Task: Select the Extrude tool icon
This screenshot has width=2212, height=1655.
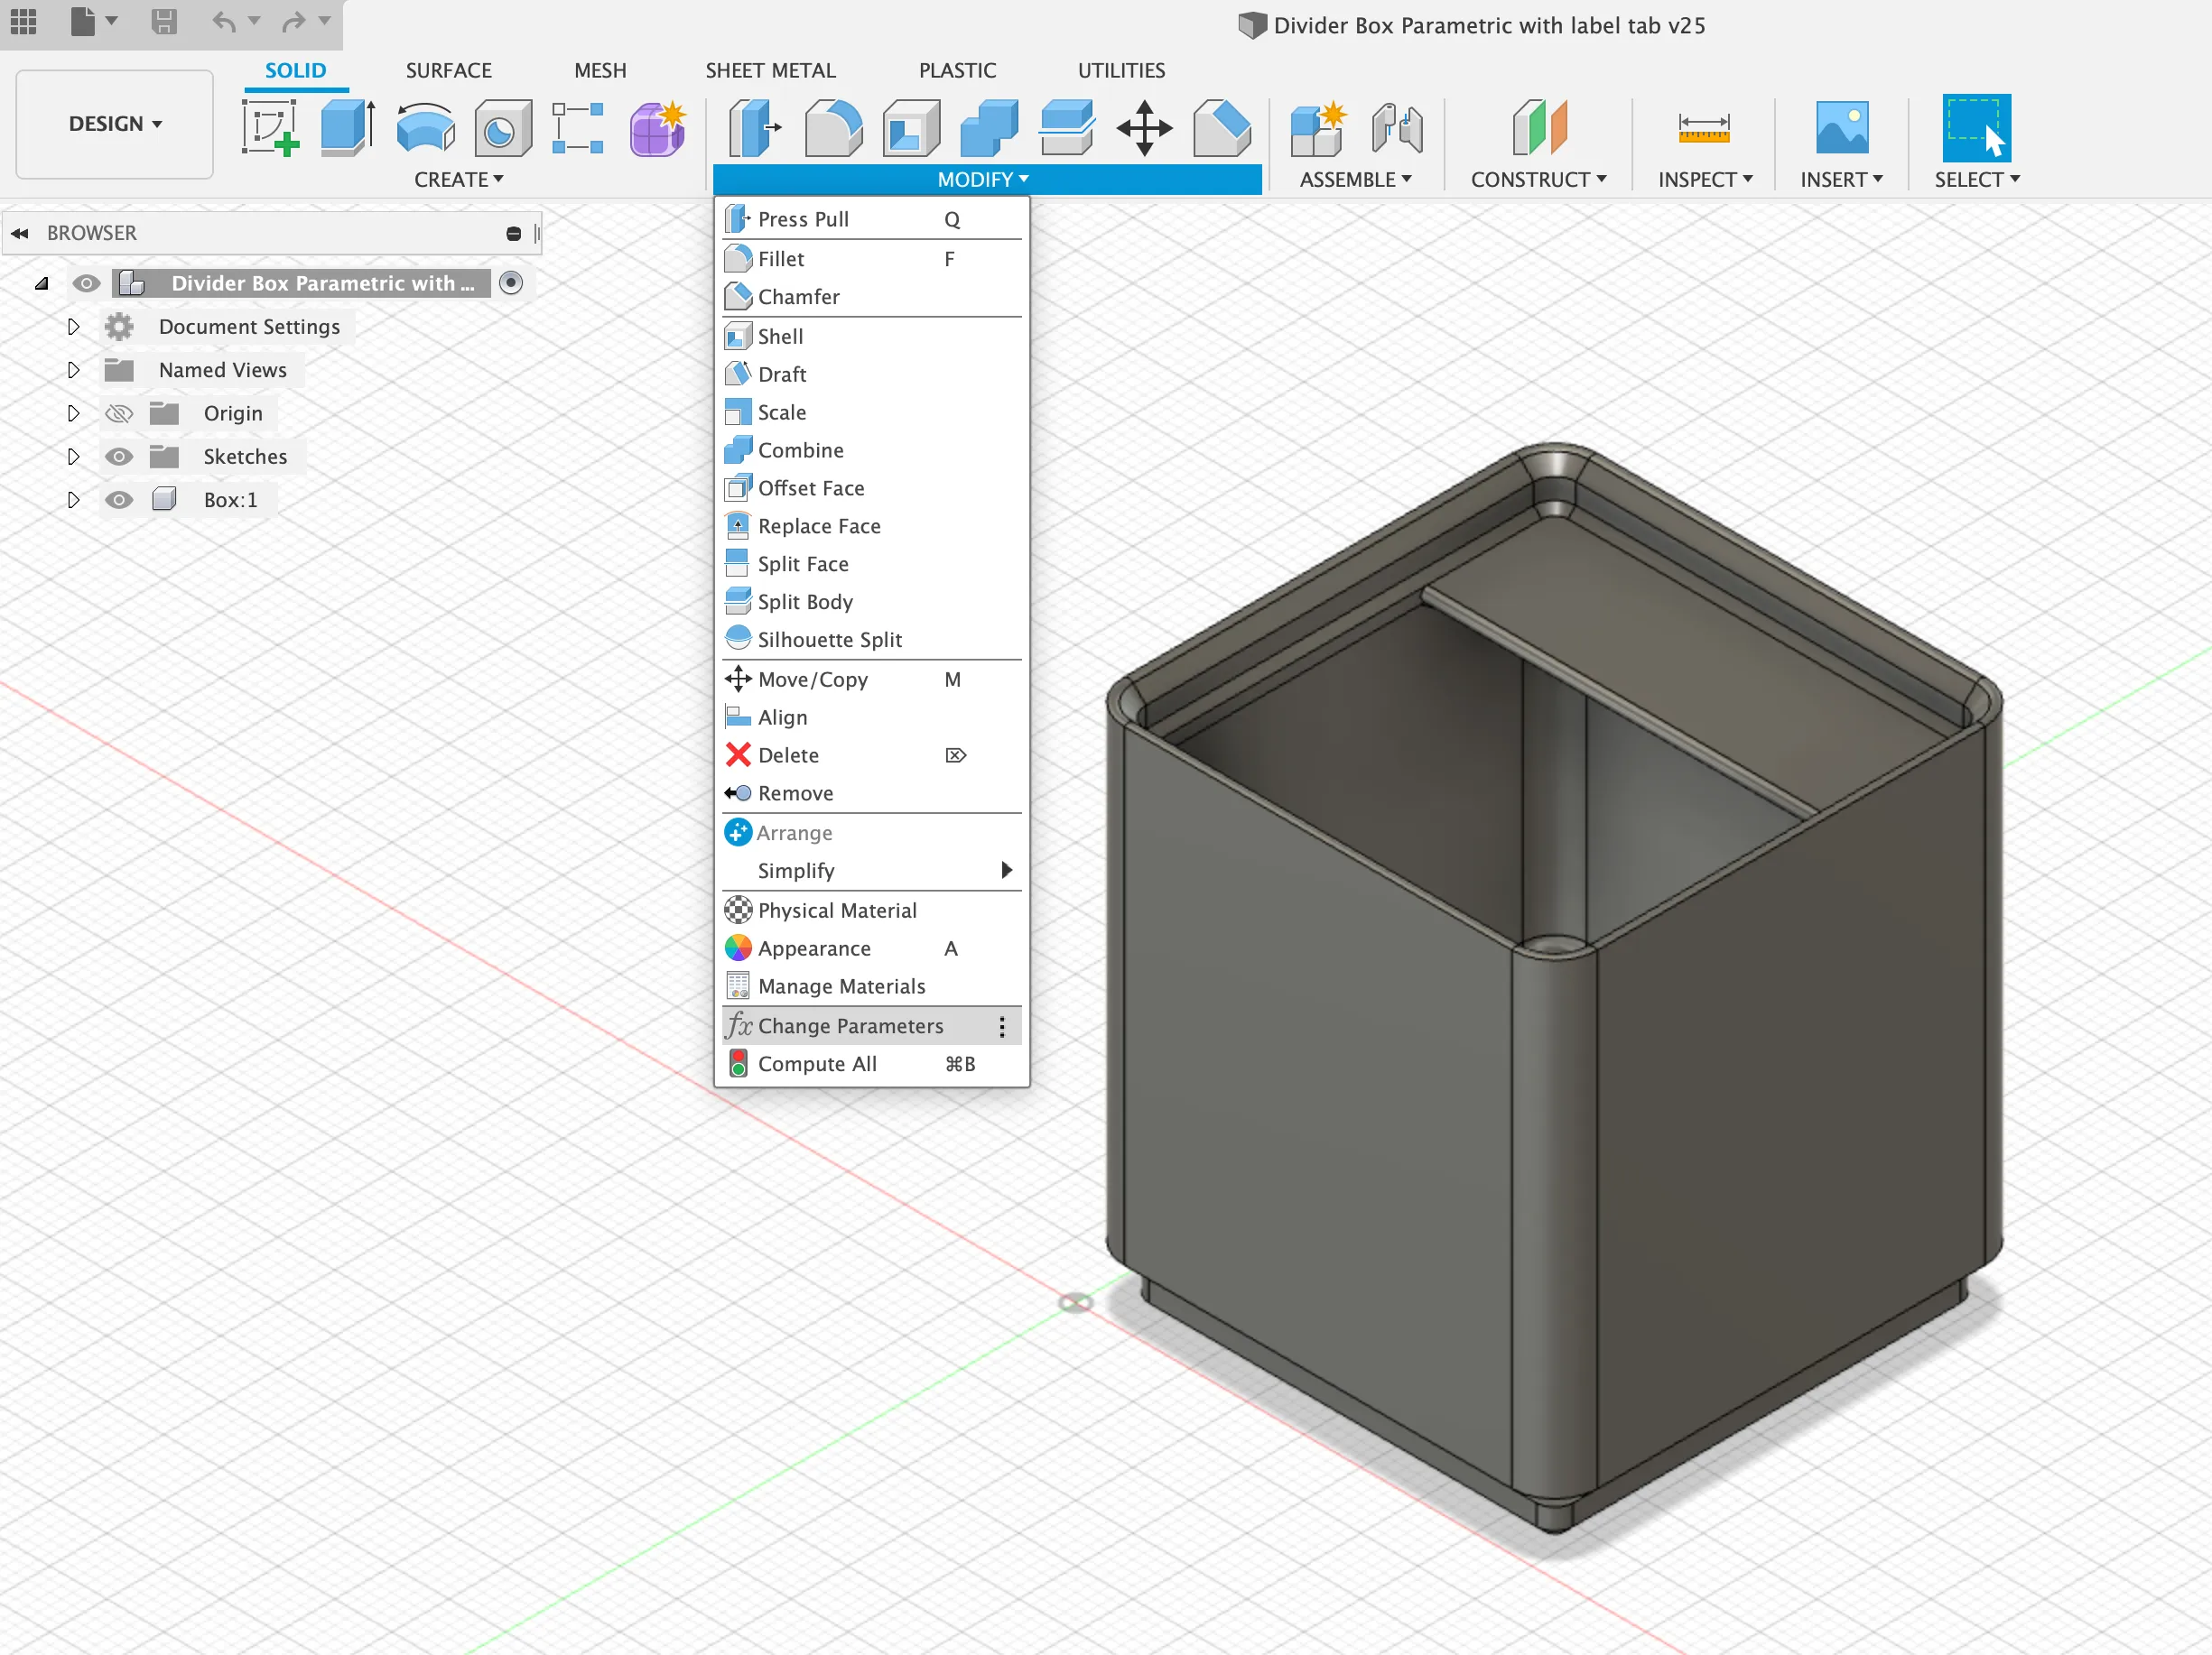Action: pos(347,128)
